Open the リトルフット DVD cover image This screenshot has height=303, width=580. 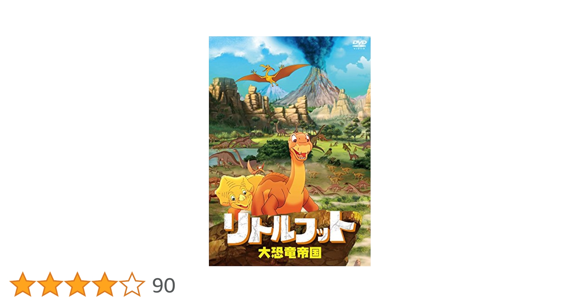coord(290,151)
